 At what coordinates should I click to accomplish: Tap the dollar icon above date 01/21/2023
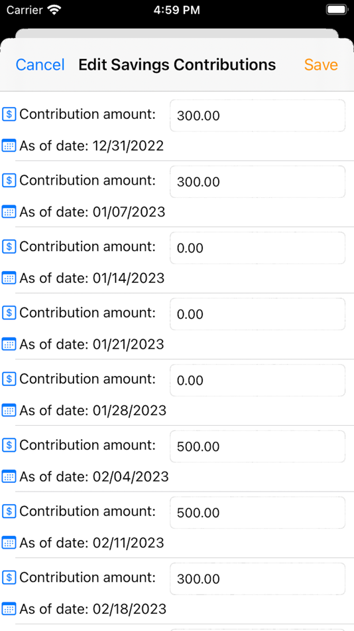[9, 313]
